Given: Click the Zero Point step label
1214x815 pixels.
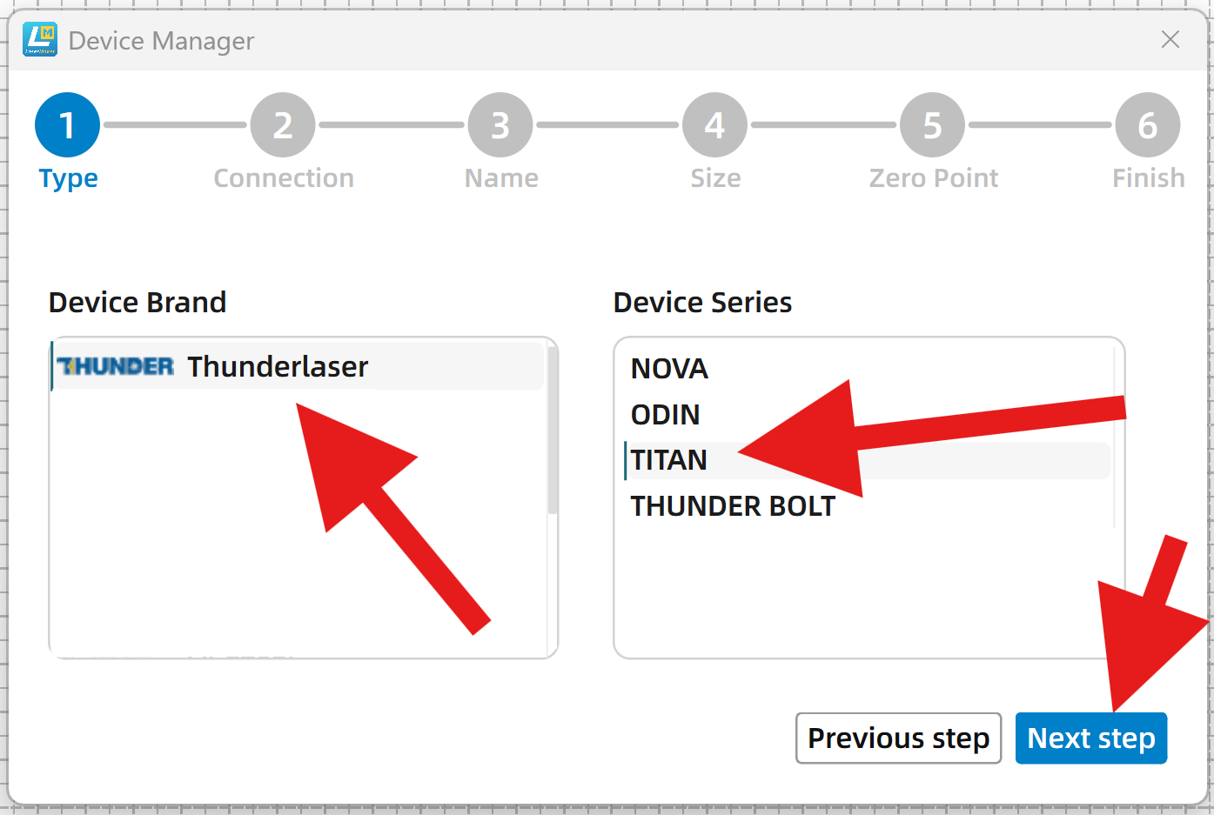Looking at the screenshot, I should point(933,178).
